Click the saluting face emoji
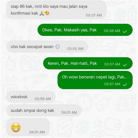Viewport: 138px width, 138px height. coord(47,13)
